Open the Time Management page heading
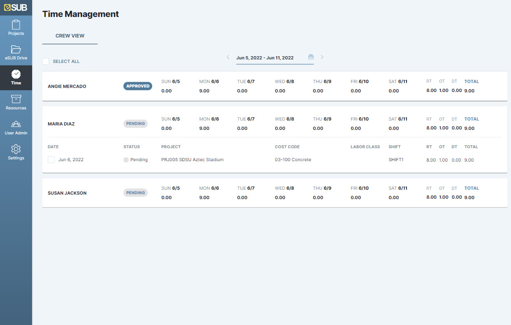Screen dimensions: 511x325 click(80, 14)
